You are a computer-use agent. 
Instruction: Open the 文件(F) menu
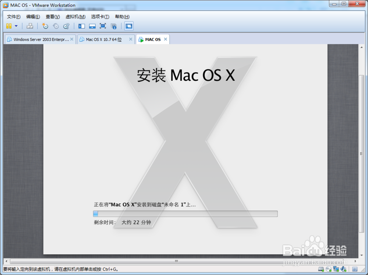(14, 17)
